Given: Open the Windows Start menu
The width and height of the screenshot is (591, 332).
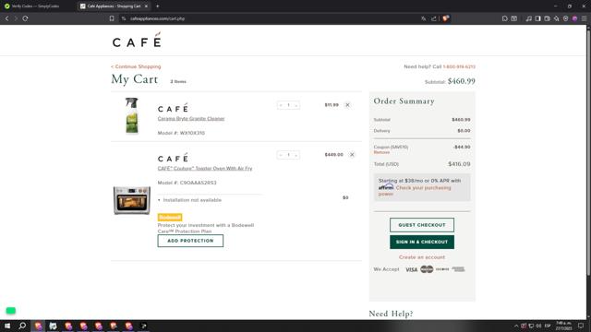Looking at the screenshot, I should [7, 326].
